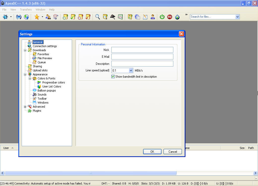Open the bandwidth limiter icon showing 80

[170, 17]
